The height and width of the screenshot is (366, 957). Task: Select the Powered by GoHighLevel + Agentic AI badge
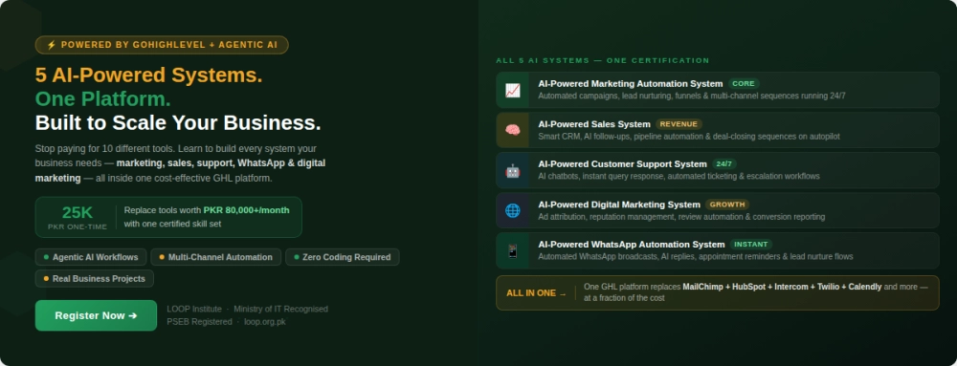coord(162,45)
